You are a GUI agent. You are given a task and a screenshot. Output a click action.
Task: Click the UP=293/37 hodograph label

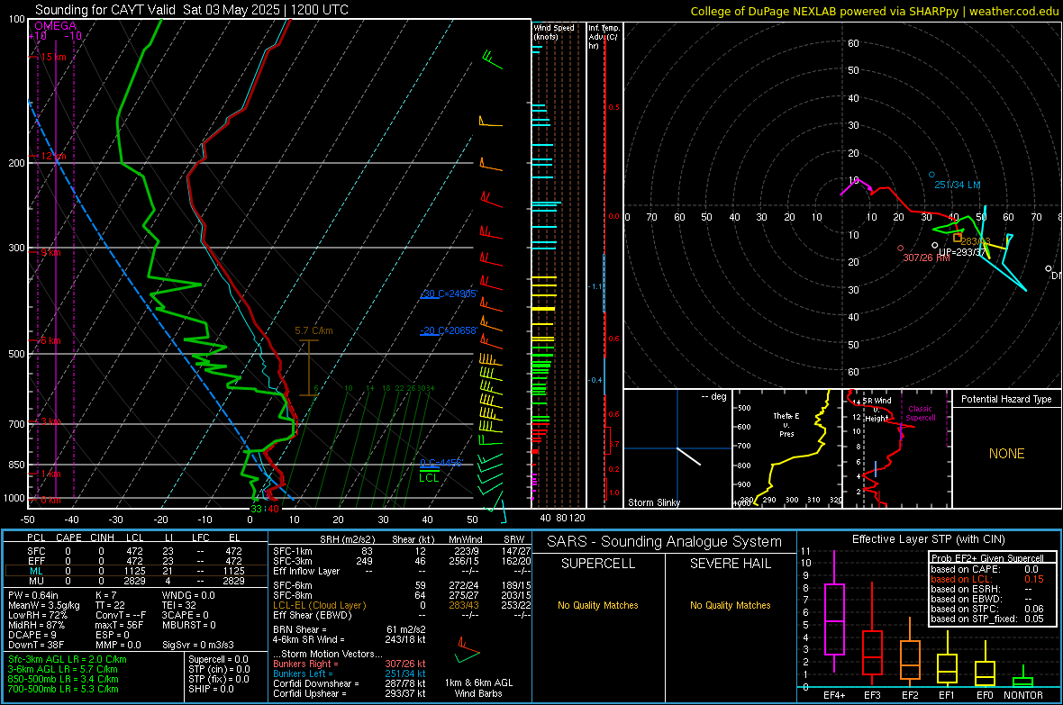[962, 252]
